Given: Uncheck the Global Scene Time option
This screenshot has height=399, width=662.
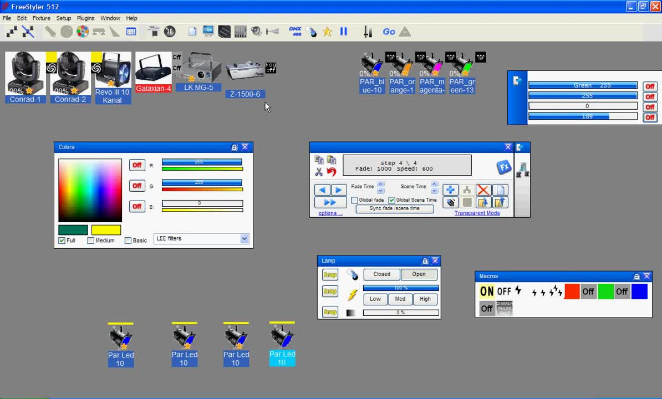Looking at the screenshot, I should click(x=393, y=200).
